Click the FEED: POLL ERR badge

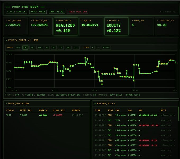click(x=78, y=12)
